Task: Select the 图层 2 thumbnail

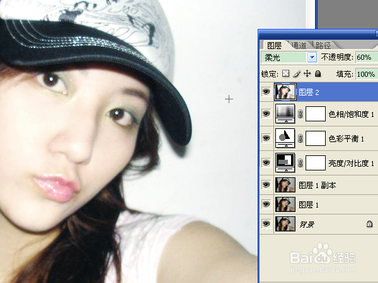Action: pos(285,92)
